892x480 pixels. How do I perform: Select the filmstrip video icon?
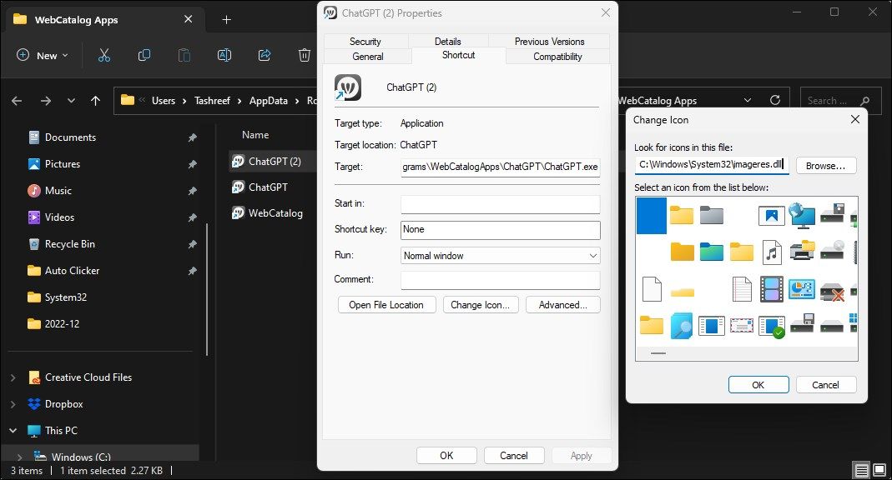pyautogui.click(x=770, y=288)
